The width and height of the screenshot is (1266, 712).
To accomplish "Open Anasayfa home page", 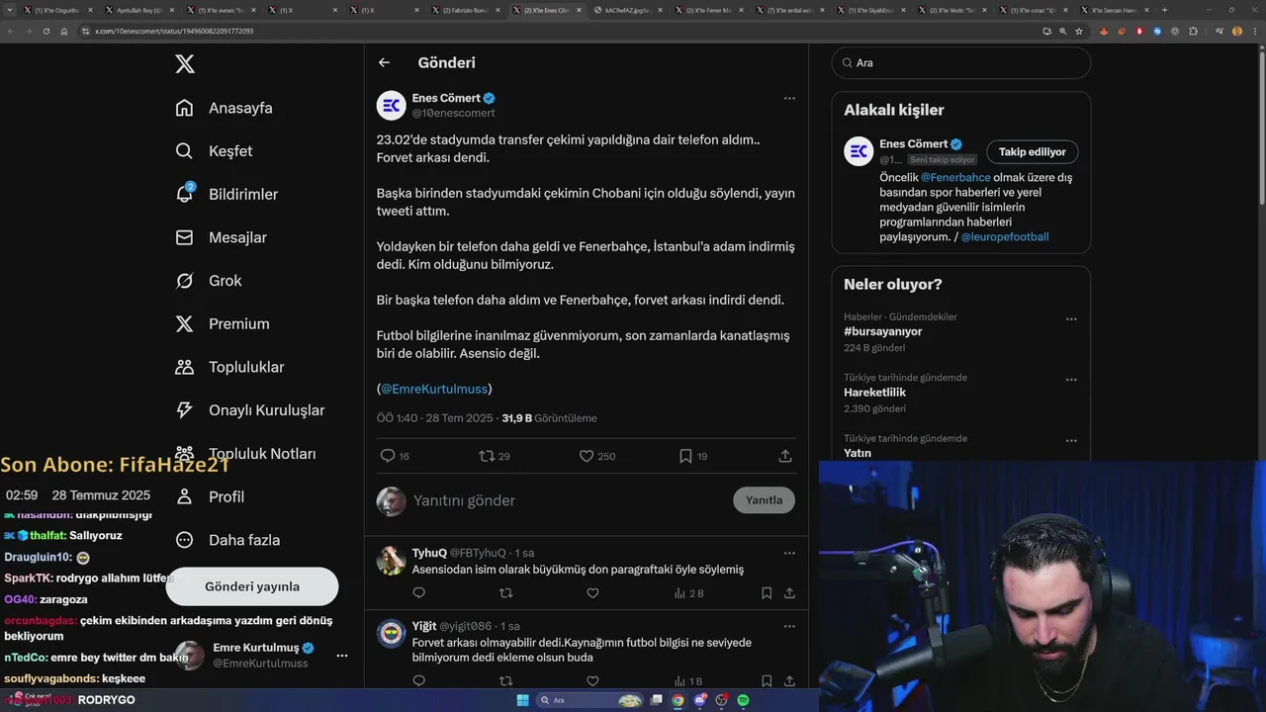I will pyautogui.click(x=224, y=108).
